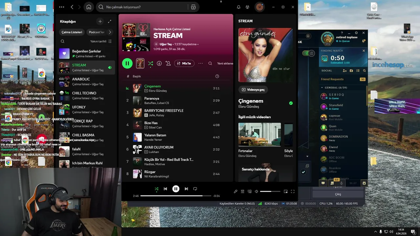Collapse GENERAL friends group
Screen dimensions: 420x236
(x=322, y=88)
